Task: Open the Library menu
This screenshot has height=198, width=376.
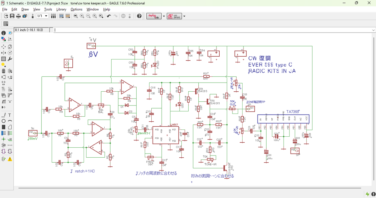Action: 61,9
